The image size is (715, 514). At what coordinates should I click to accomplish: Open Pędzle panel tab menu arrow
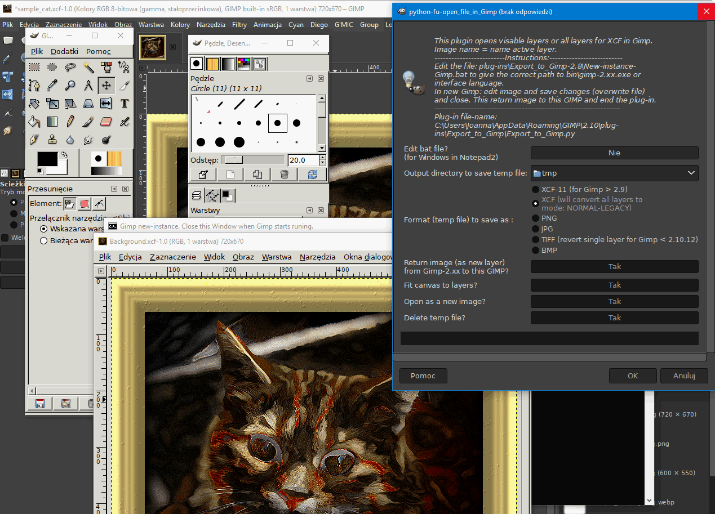(x=309, y=78)
